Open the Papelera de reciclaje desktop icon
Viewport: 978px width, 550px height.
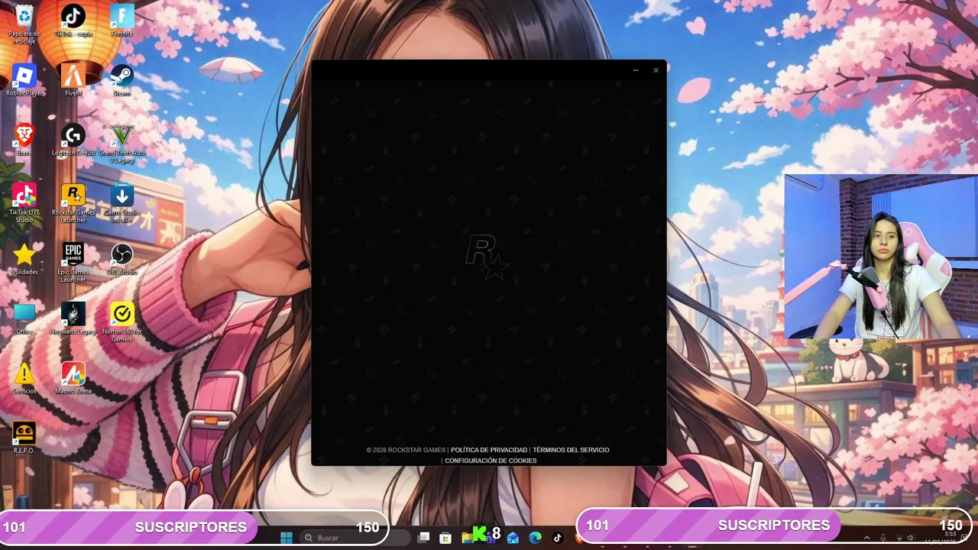pos(24,23)
